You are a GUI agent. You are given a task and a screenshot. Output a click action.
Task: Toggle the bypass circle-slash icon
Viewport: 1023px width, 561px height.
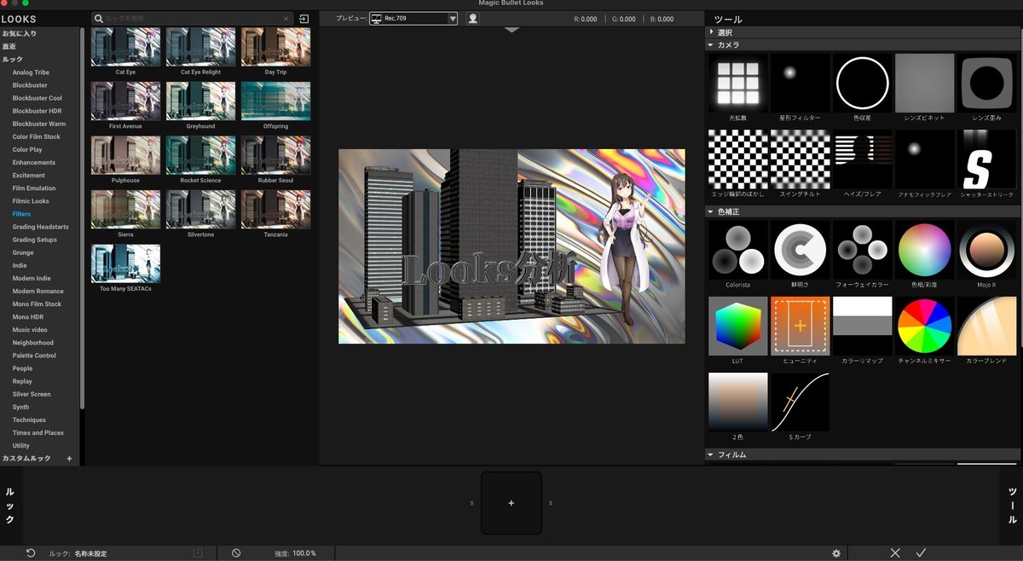coord(236,553)
